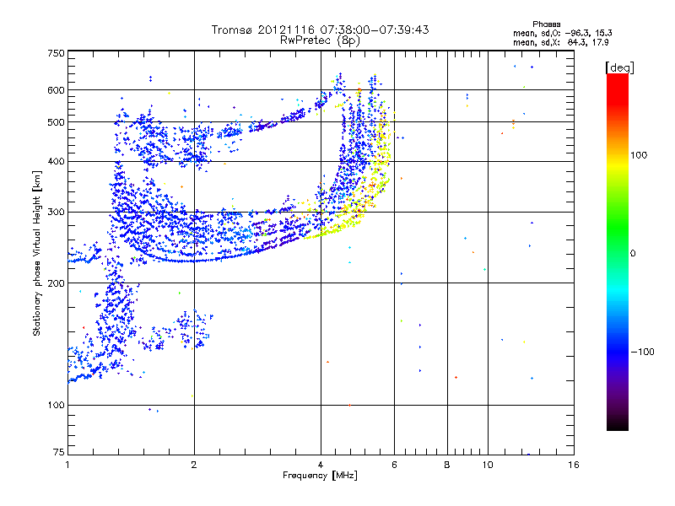Click the '[deg]' colorbar unit label
The image size is (675, 506).
(619, 67)
